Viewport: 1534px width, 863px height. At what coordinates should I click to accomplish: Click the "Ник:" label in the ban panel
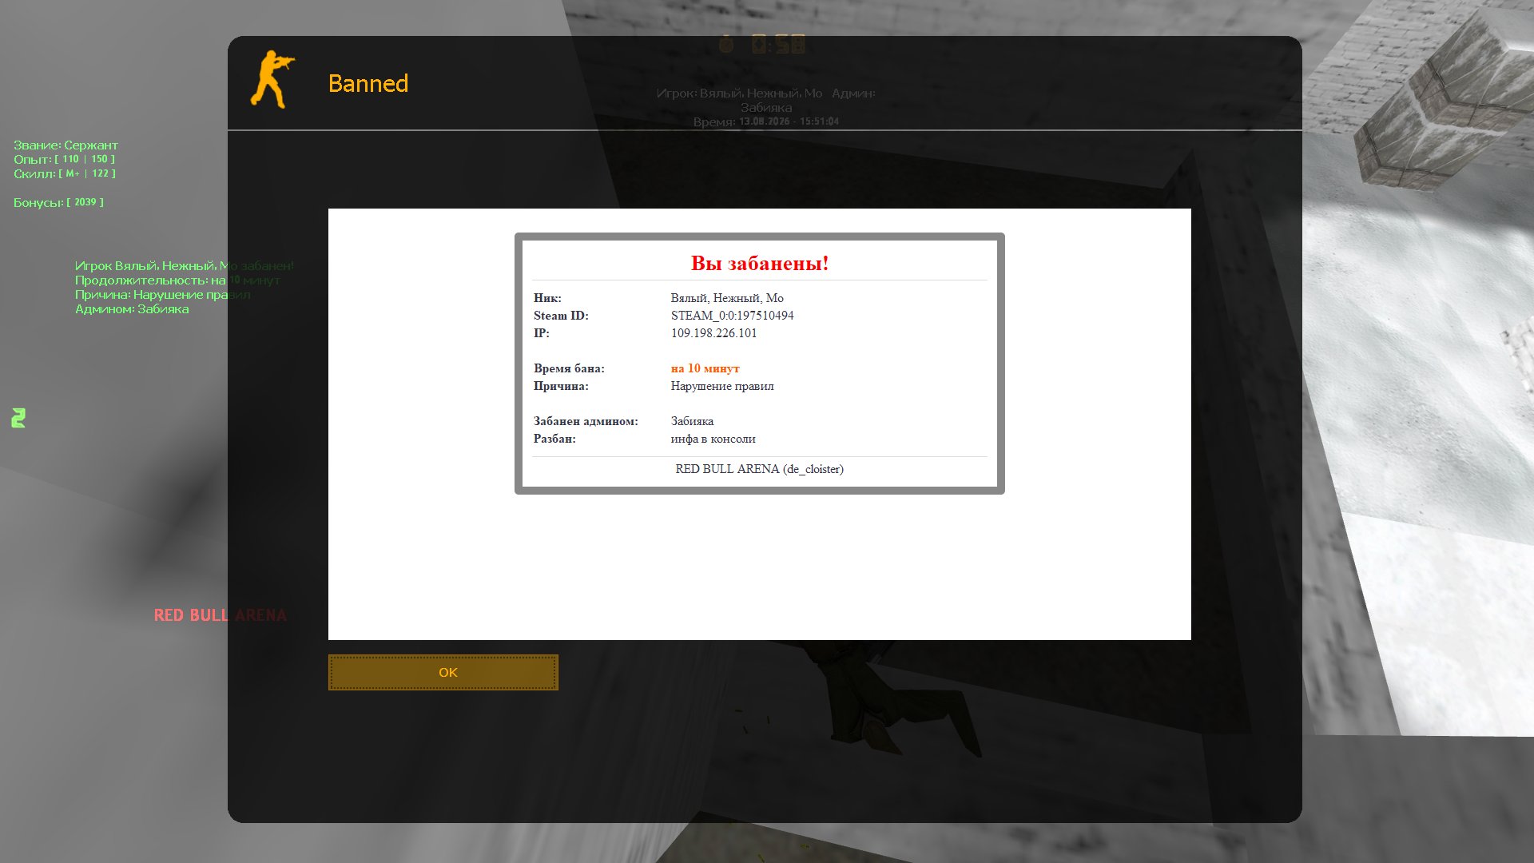[547, 298]
